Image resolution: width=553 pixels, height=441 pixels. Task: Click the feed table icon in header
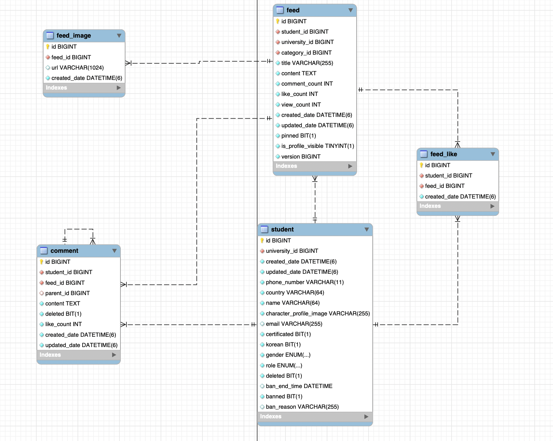[280, 10]
